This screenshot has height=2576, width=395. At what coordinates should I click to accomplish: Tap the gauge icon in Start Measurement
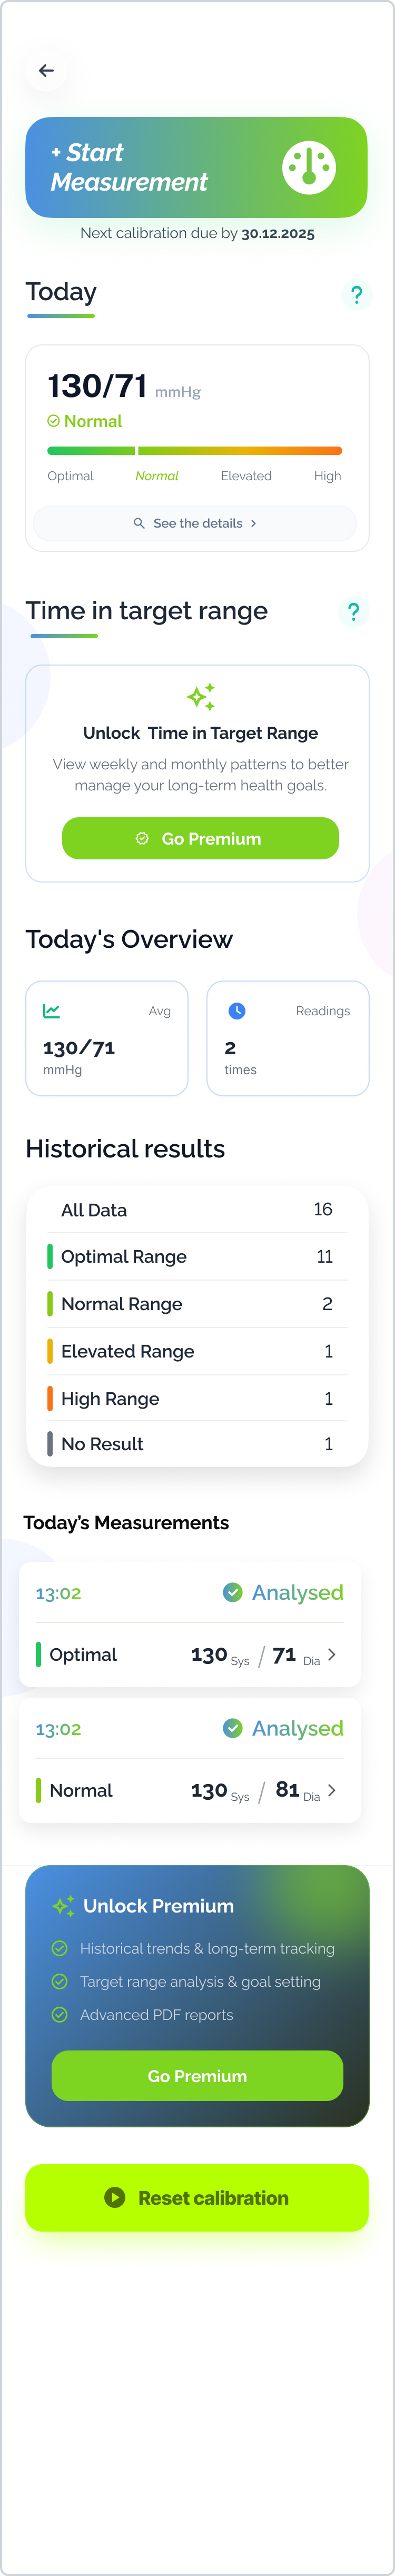point(309,167)
